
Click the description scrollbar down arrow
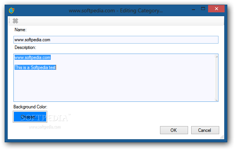click(217, 100)
